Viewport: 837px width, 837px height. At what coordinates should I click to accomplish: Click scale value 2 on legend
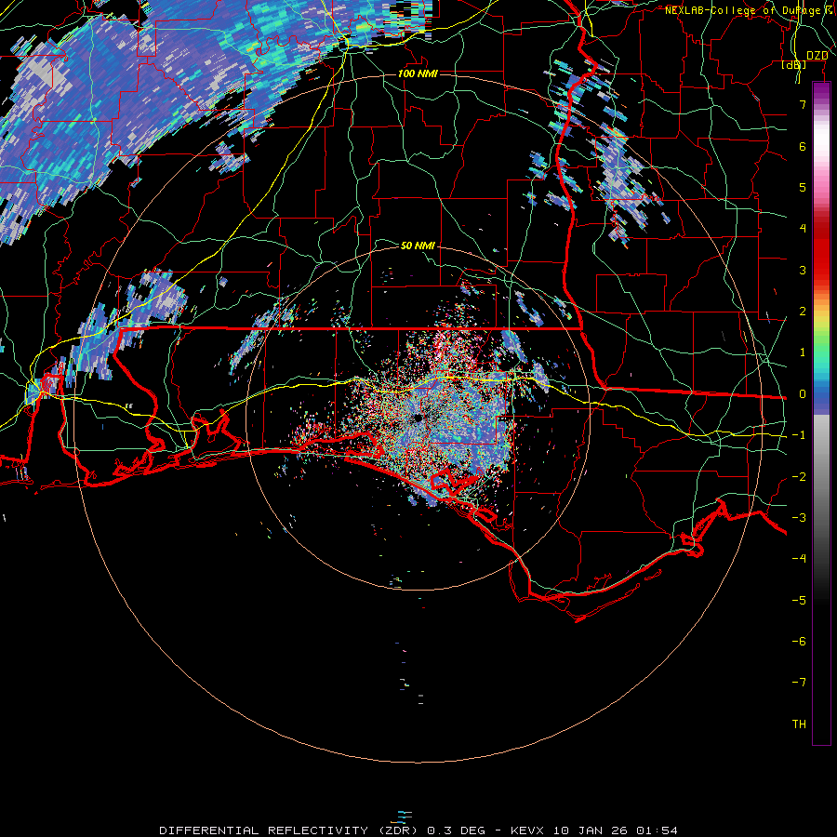click(803, 312)
